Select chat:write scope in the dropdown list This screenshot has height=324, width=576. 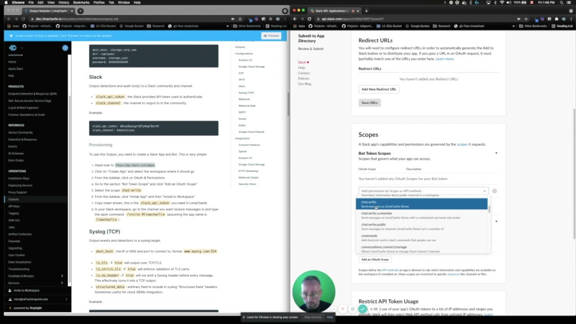click(422, 204)
